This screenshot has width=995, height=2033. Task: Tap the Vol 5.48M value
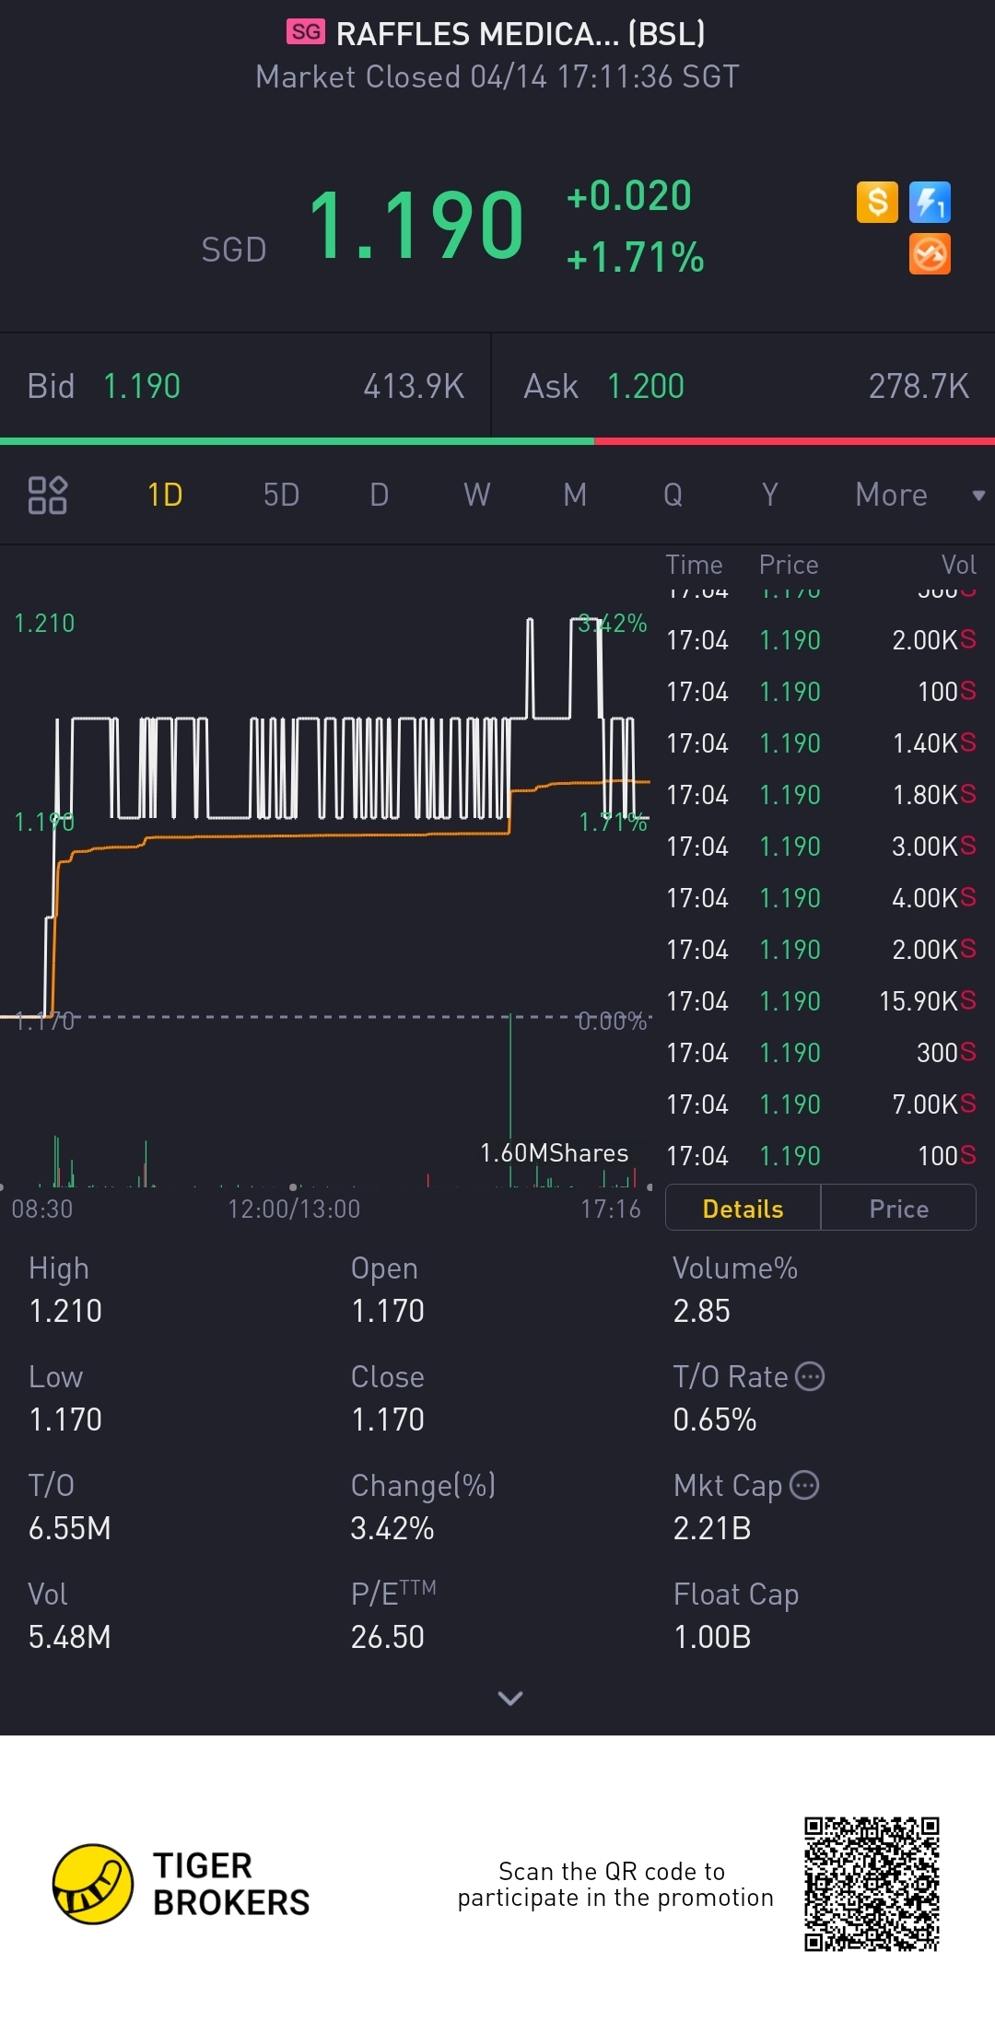click(x=70, y=1637)
